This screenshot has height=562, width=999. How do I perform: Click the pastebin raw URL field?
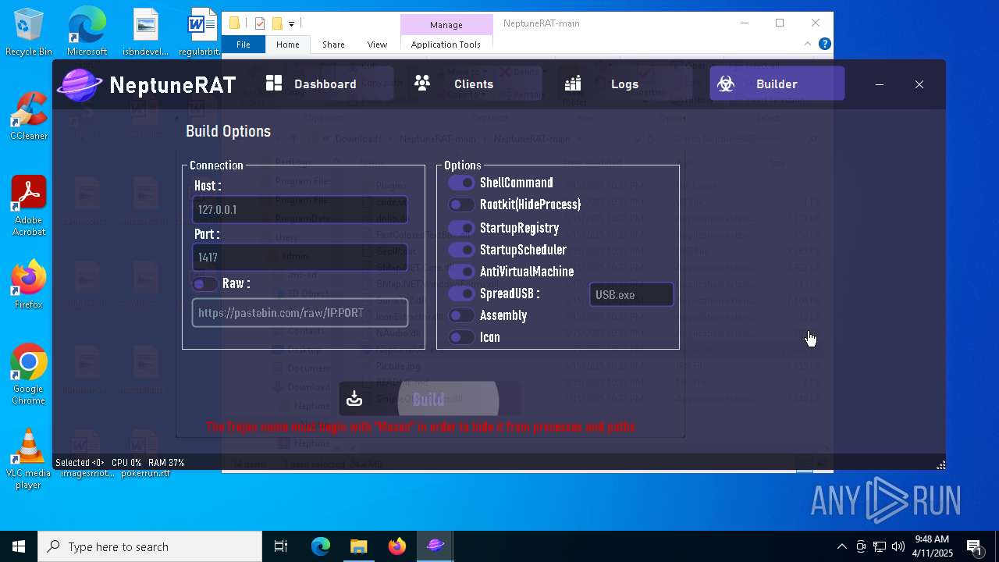point(300,312)
